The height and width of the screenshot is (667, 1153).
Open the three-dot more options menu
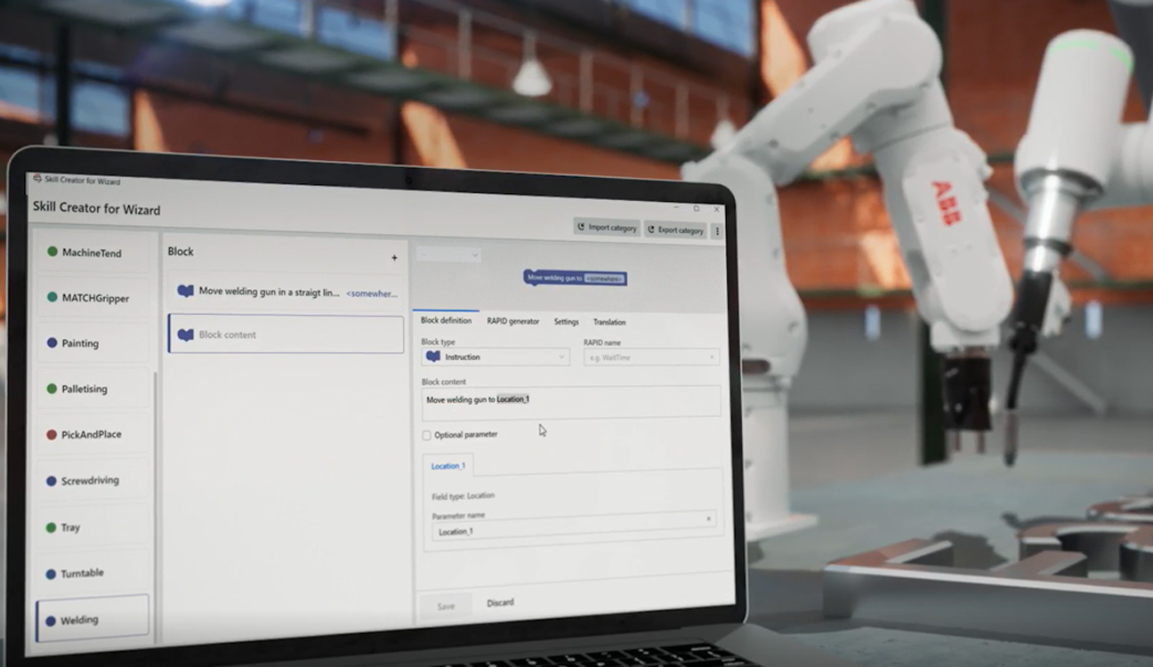tap(717, 231)
